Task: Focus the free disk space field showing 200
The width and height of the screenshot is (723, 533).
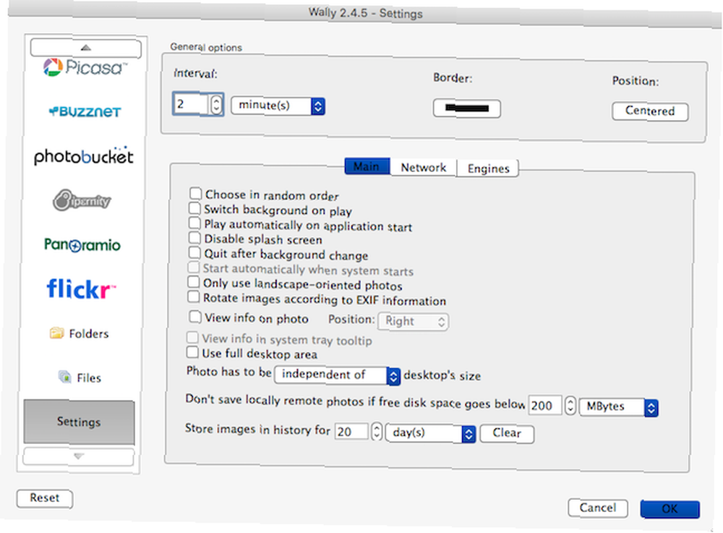Action: tap(545, 405)
